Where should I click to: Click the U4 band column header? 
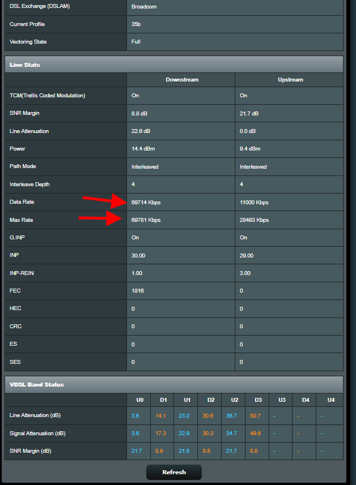click(x=331, y=400)
